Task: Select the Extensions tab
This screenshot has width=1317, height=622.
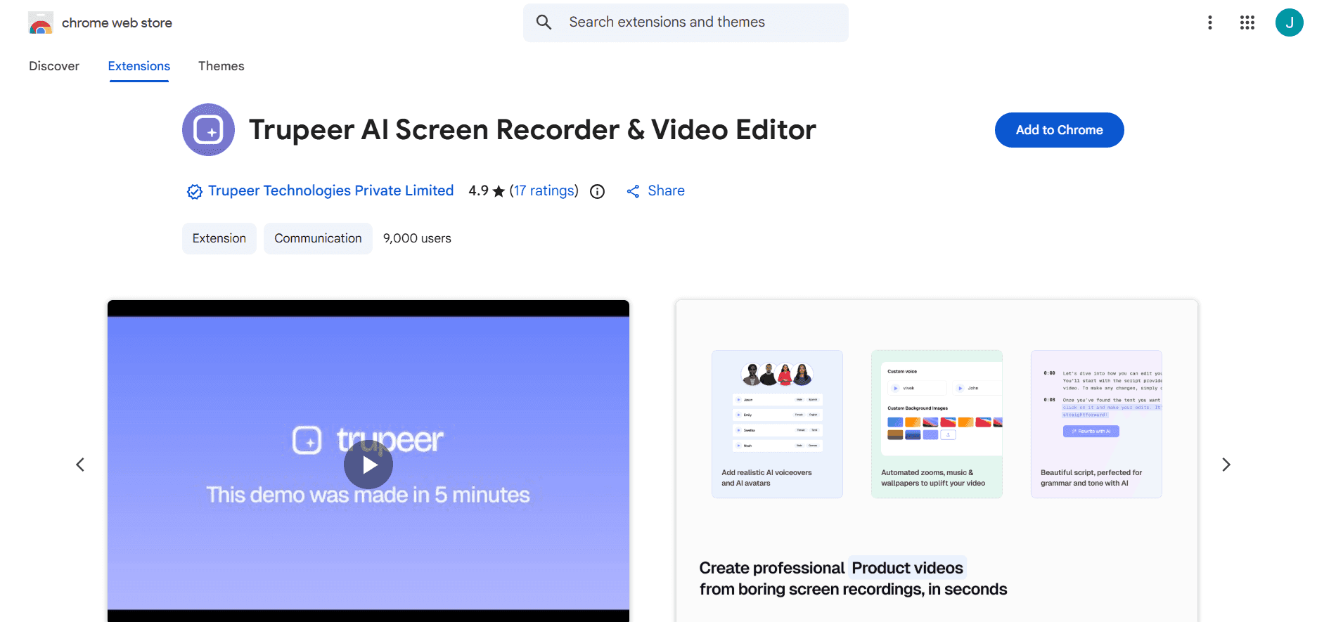Action: point(139,66)
